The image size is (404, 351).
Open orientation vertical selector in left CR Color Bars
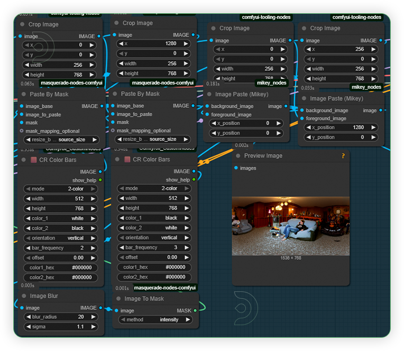60,238
